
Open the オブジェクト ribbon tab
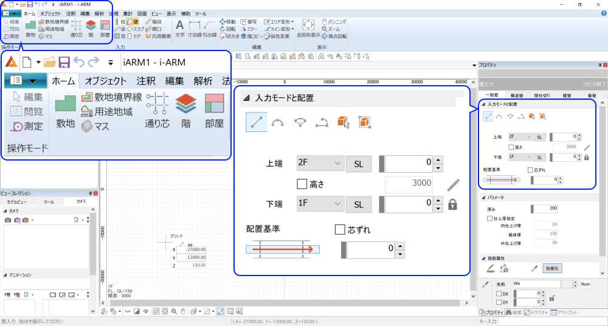coord(51,13)
